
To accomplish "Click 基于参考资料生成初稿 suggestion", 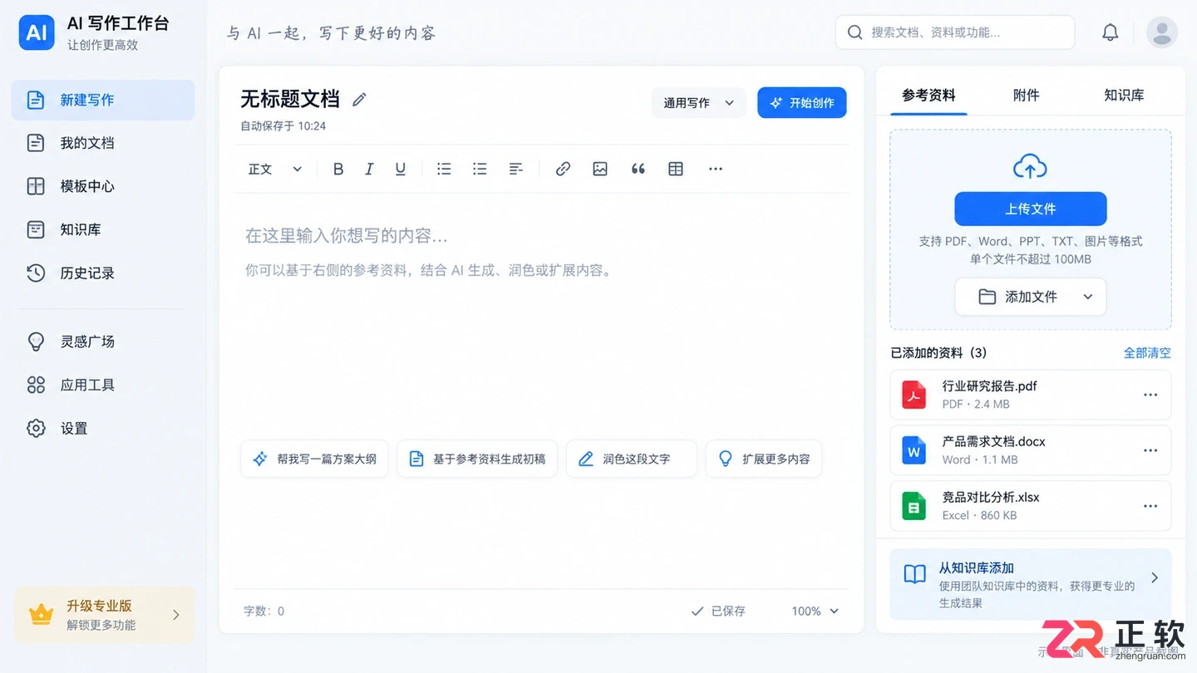I will click(477, 459).
